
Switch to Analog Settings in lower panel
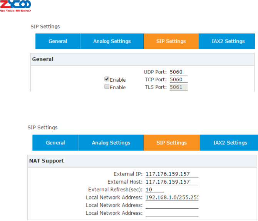[x=111, y=142]
